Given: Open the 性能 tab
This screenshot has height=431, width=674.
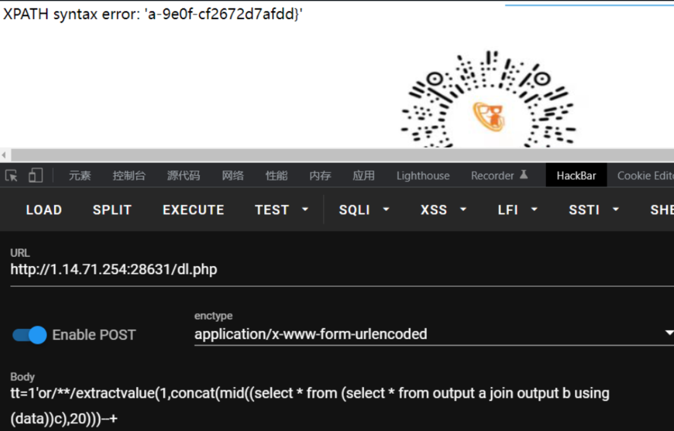Looking at the screenshot, I should pyautogui.click(x=276, y=175).
